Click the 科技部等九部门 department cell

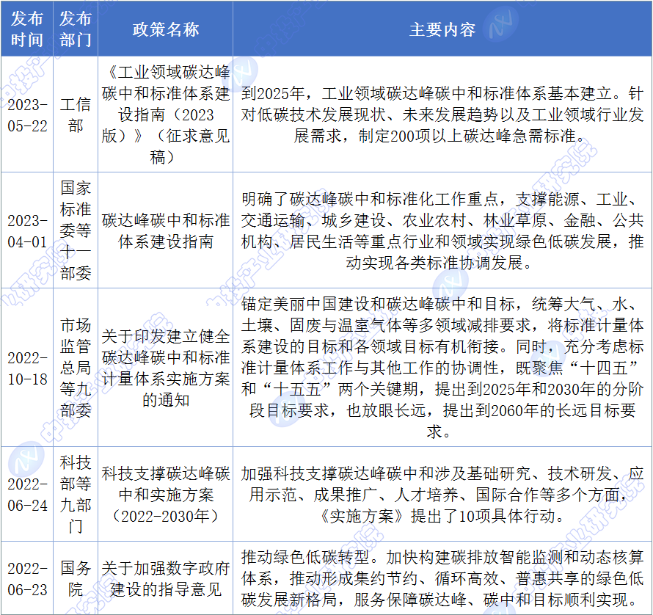[76, 494]
